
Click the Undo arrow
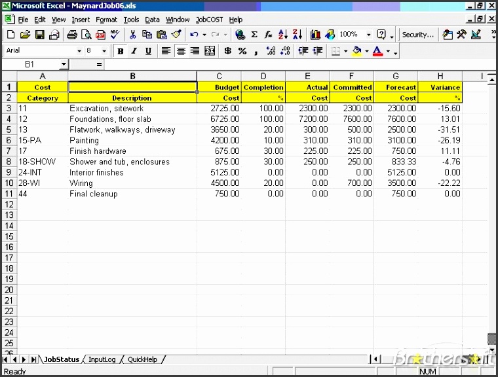coord(194,35)
